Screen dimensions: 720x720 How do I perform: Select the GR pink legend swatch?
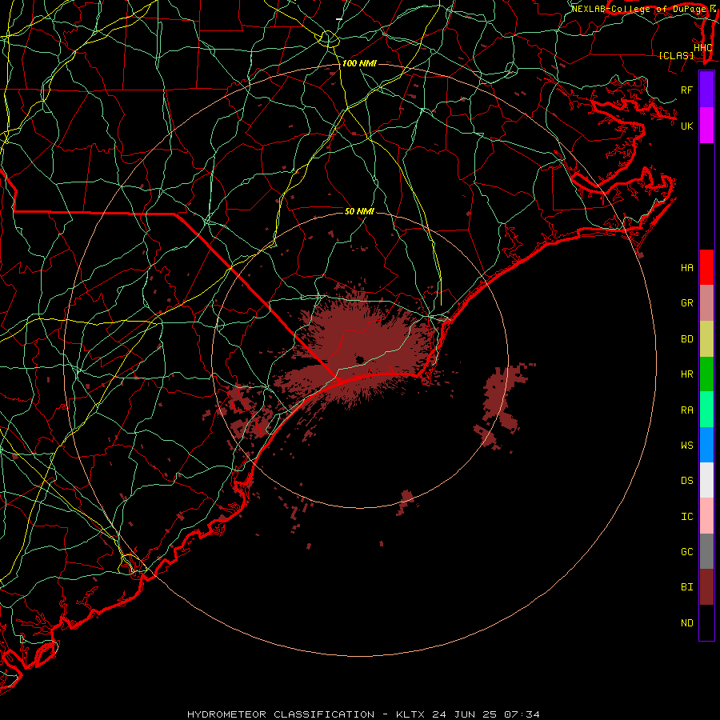pyautogui.click(x=706, y=303)
